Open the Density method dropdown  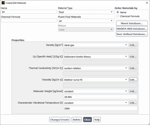(96, 45)
